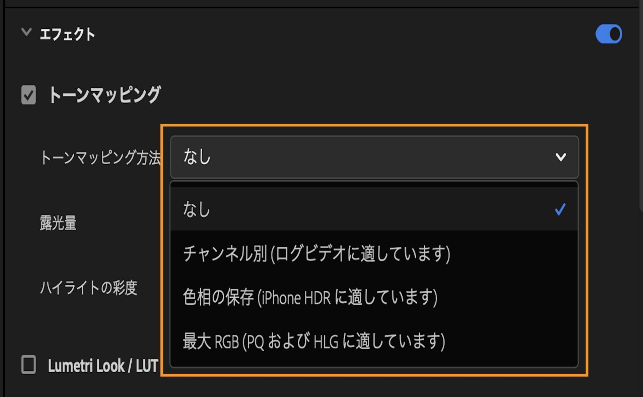Click the blue checkmark beside なし
643x397 pixels.
pos(559,209)
